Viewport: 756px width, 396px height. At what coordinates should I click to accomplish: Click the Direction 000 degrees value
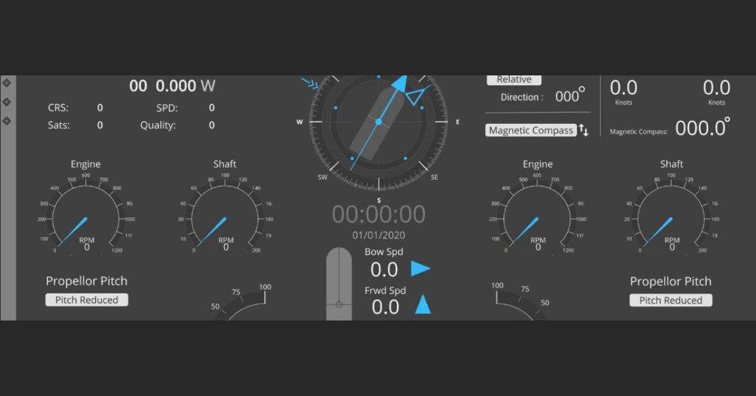point(569,95)
